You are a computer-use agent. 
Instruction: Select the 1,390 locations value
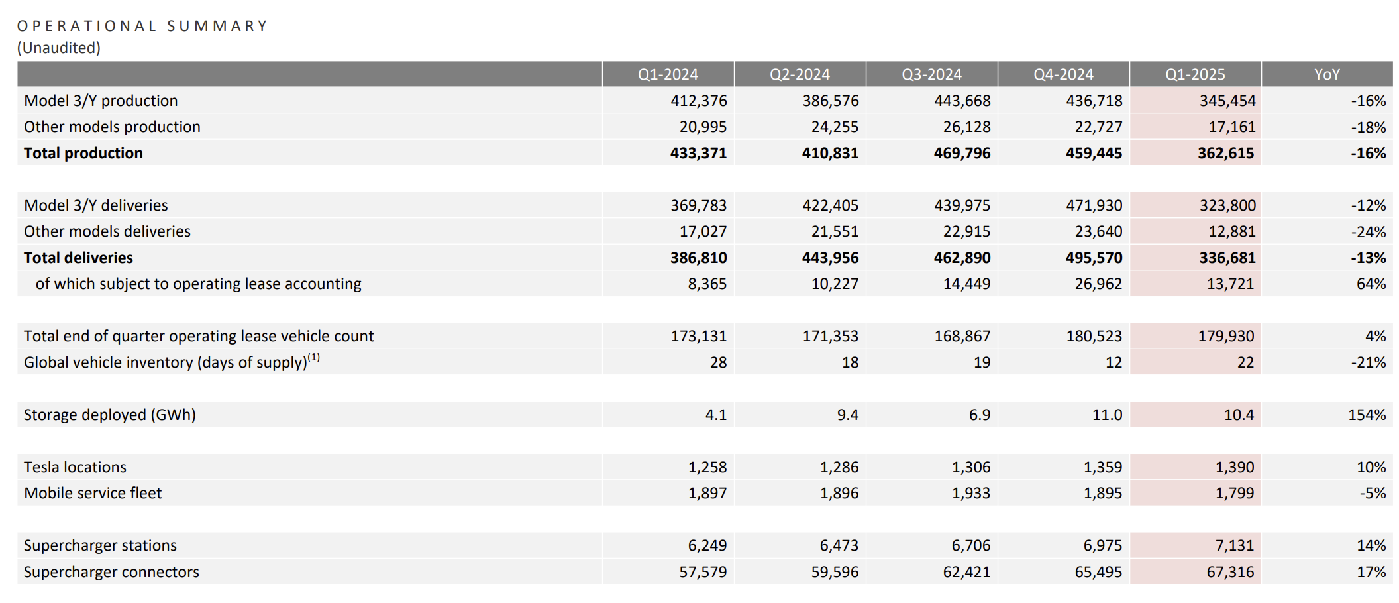[1235, 467]
